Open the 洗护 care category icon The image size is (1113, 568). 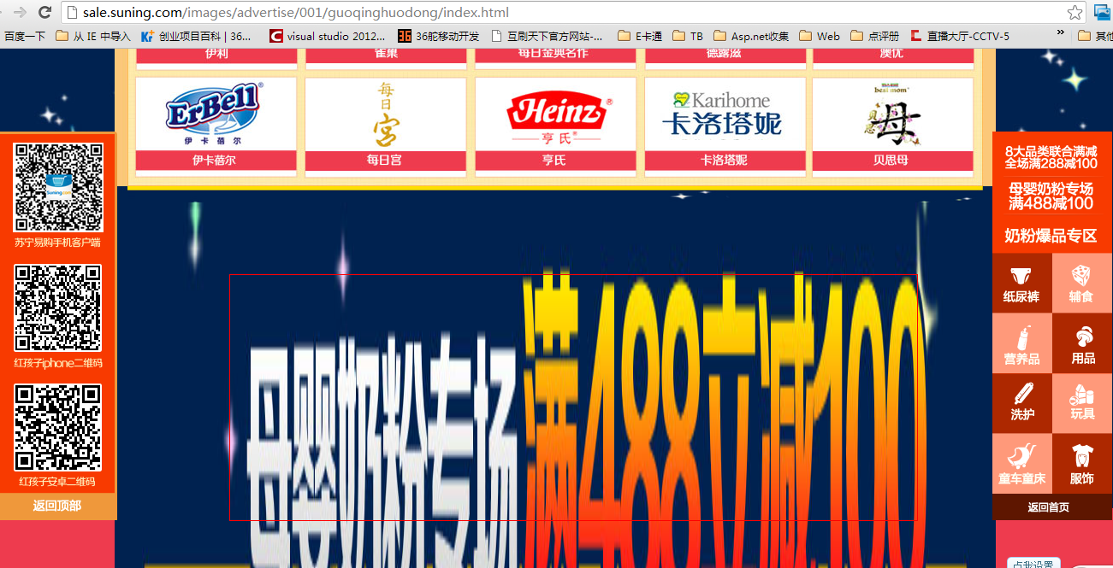point(1021,403)
